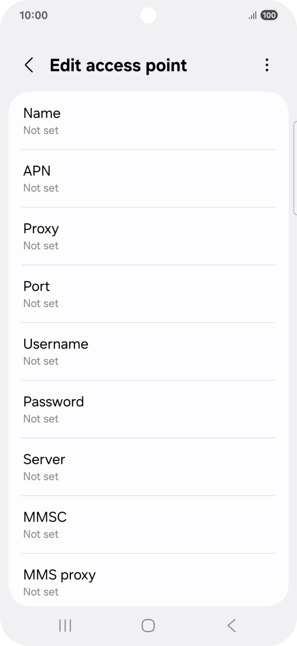Set the Password entry
This screenshot has height=646, width=297.
[148, 409]
